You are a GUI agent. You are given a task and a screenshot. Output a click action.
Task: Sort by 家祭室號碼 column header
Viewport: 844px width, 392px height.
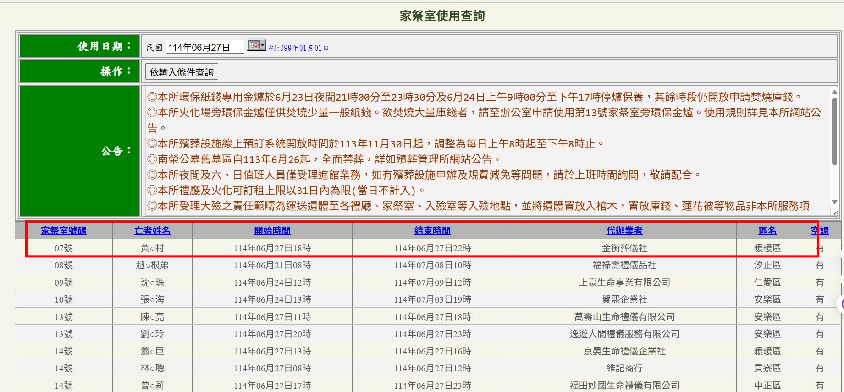[64, 231]
